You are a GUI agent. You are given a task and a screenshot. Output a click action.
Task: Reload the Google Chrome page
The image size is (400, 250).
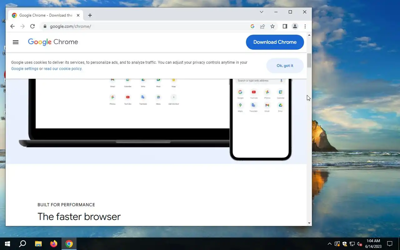32,26
